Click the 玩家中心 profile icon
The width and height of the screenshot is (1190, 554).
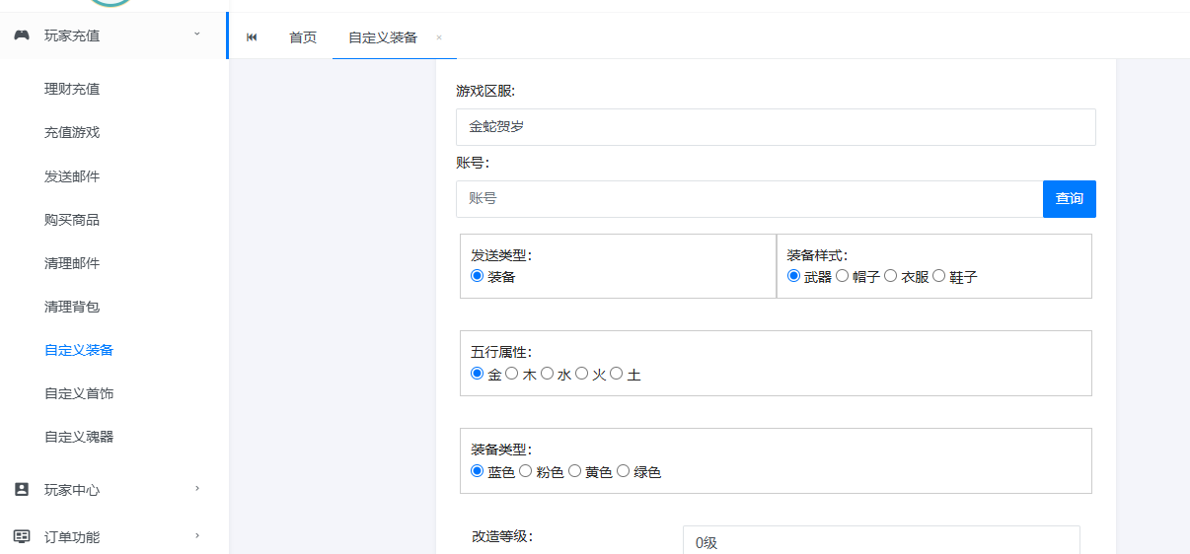click(x=22, y=489)
